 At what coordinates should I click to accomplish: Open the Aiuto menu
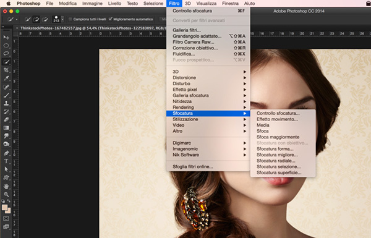pos(249,4)
